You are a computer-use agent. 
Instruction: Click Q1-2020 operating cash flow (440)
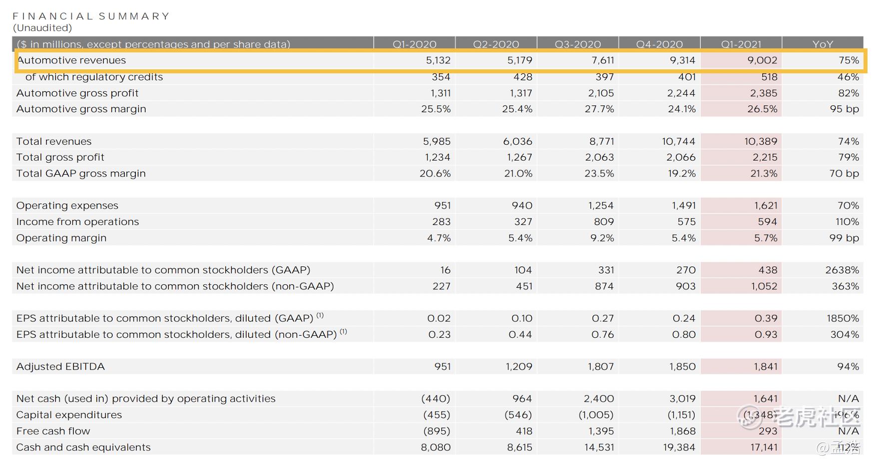click(436, 399)
